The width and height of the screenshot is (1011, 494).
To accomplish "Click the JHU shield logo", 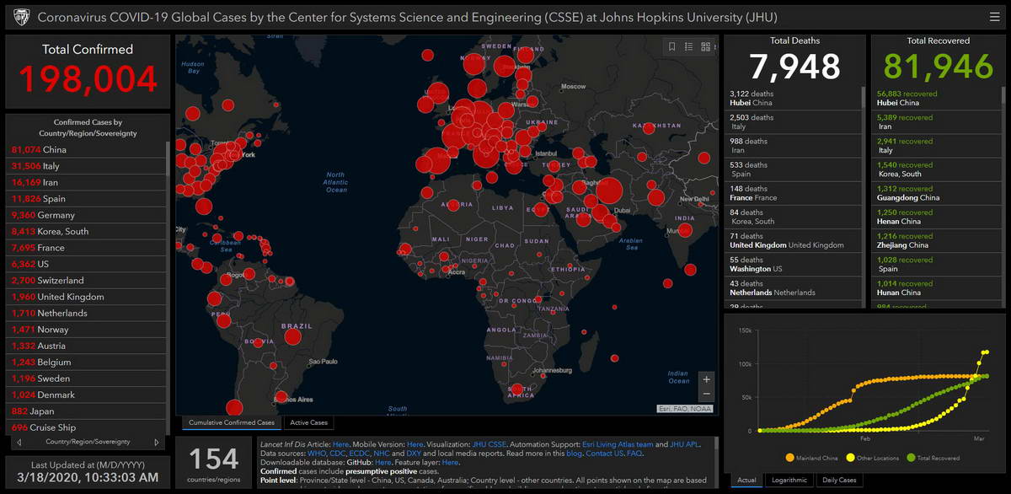I will [19, 17].
